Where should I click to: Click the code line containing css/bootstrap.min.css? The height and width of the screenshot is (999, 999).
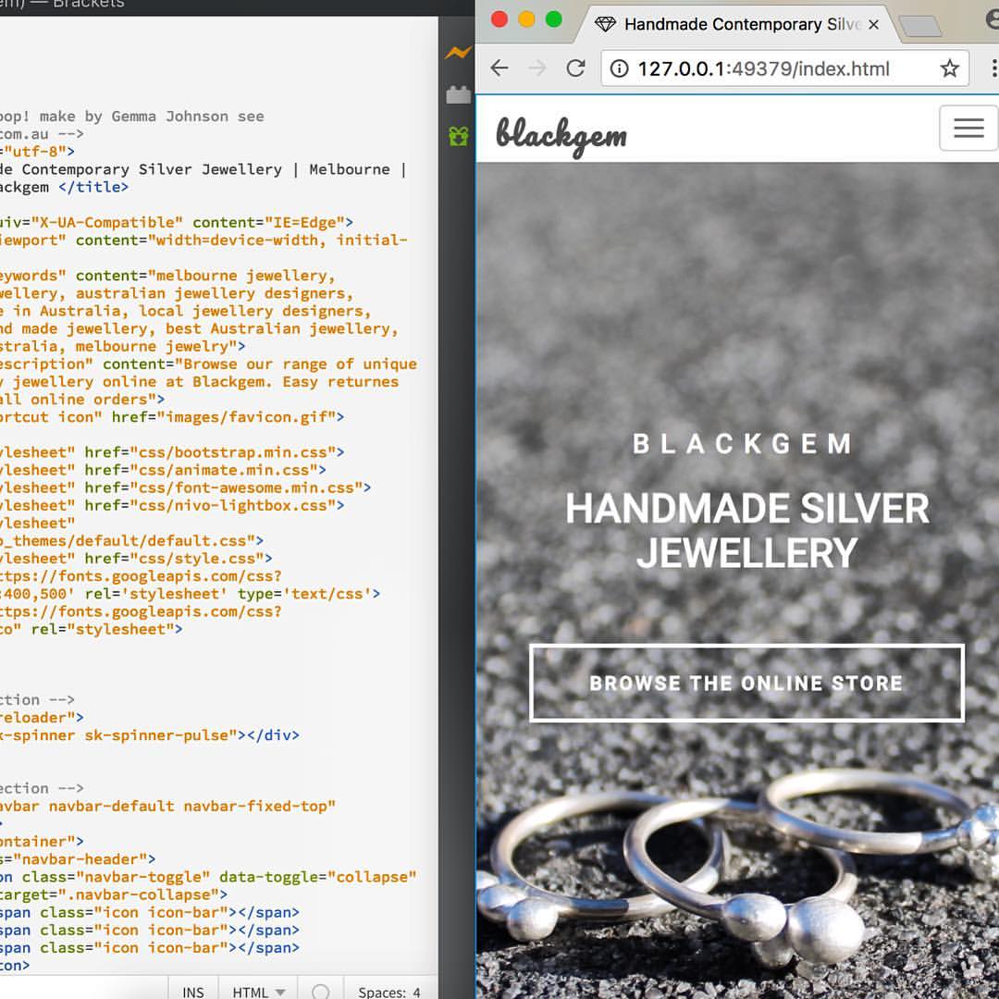point(173,452)
